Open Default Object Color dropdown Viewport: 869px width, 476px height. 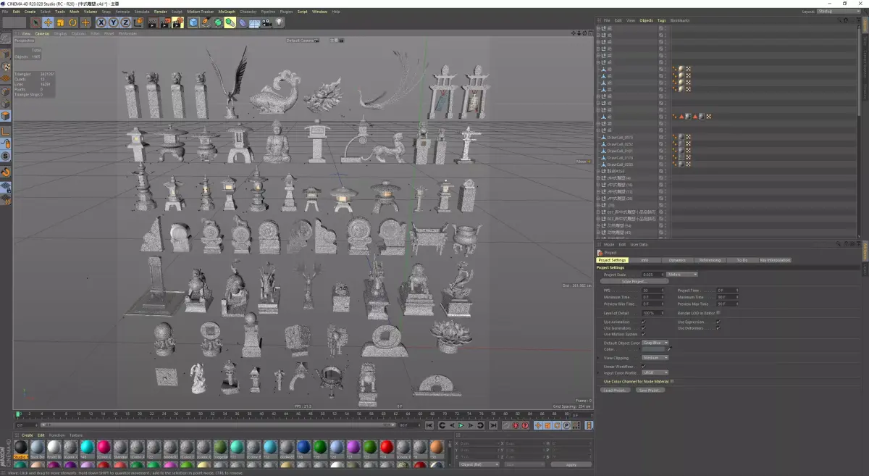pos(655,343)
